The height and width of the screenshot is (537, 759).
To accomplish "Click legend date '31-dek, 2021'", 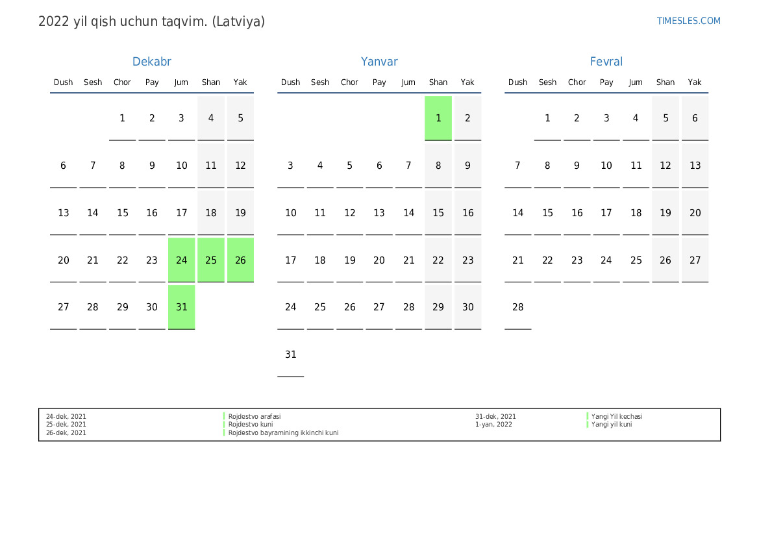I will click(x=495, y=416).
